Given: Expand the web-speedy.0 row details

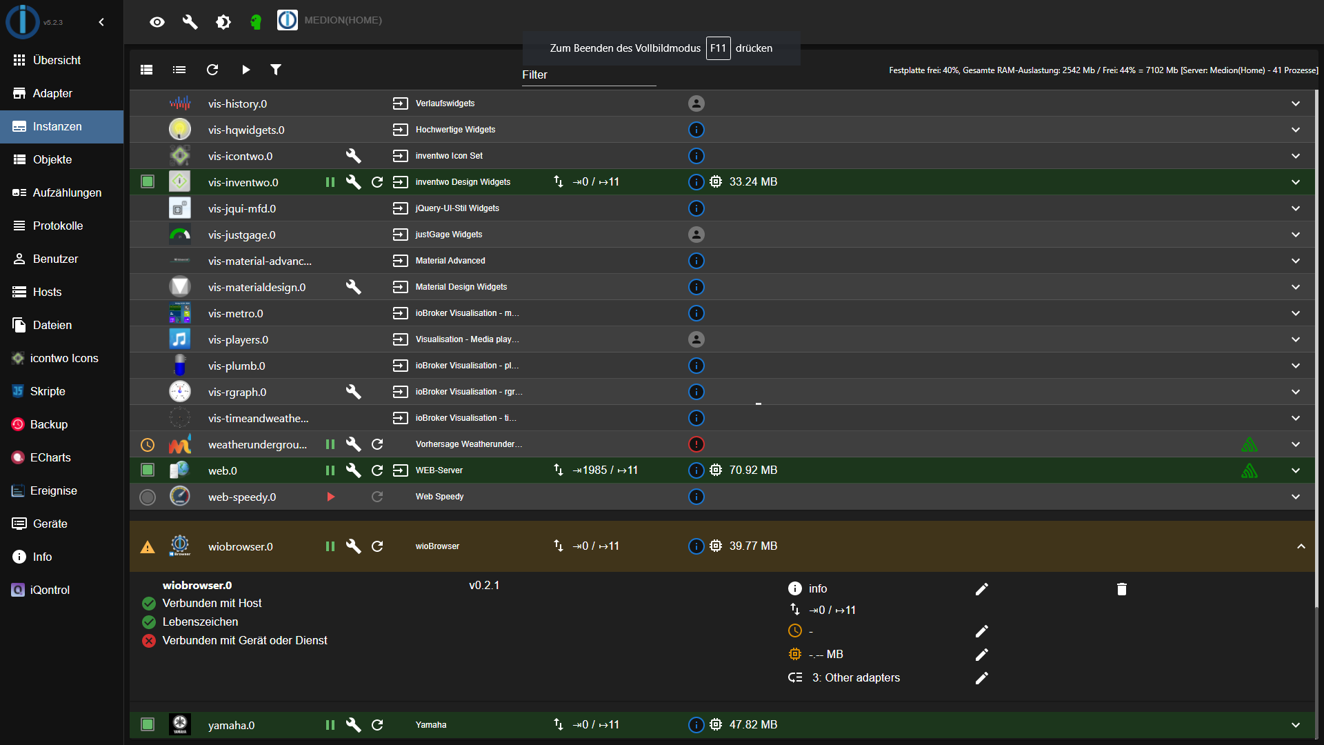Looking at the screenshot, I should [x=1296, y=497].
